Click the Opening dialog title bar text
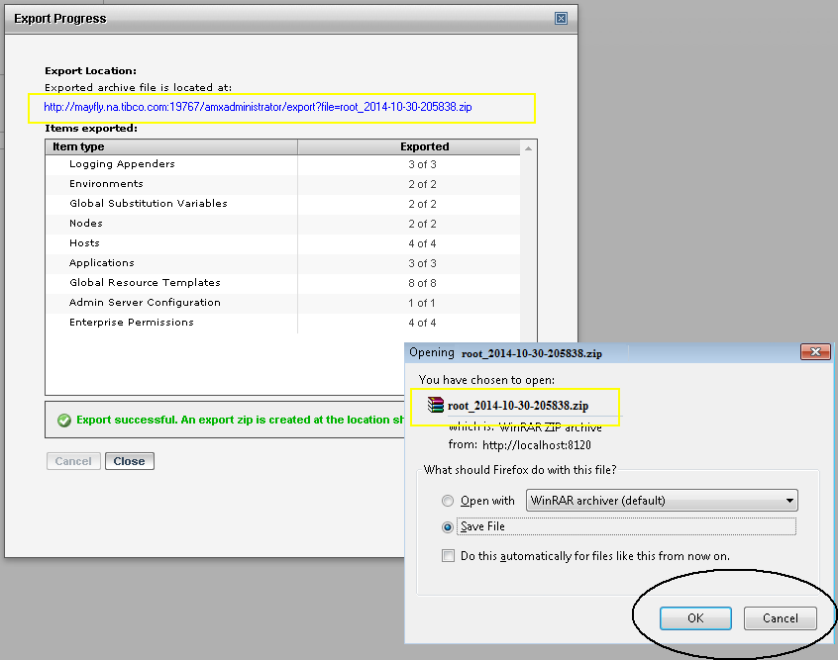 coord(505,353)
